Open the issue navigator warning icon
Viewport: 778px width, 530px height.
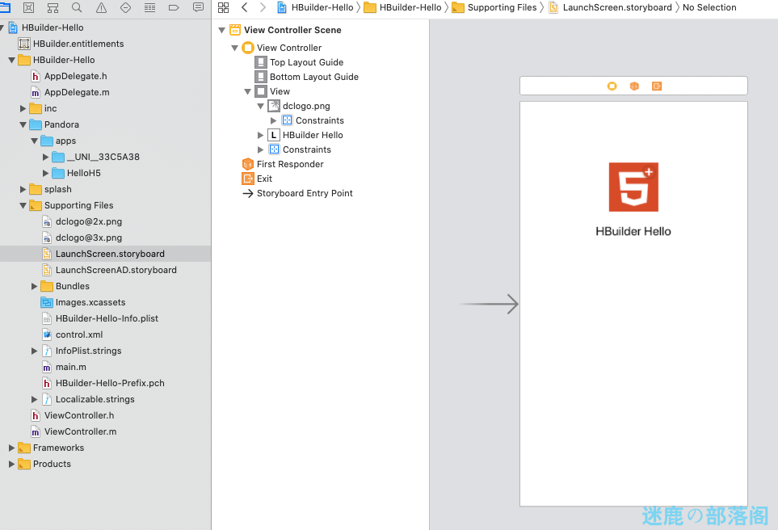(x=101, y=7)
